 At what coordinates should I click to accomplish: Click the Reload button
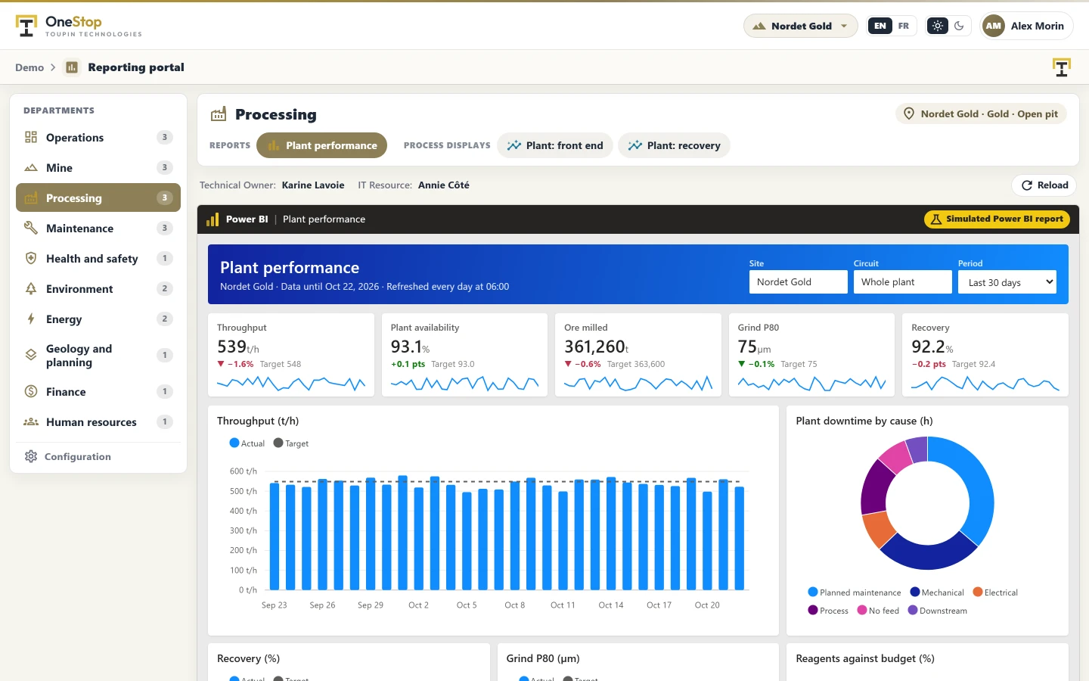click(1044, 185)
